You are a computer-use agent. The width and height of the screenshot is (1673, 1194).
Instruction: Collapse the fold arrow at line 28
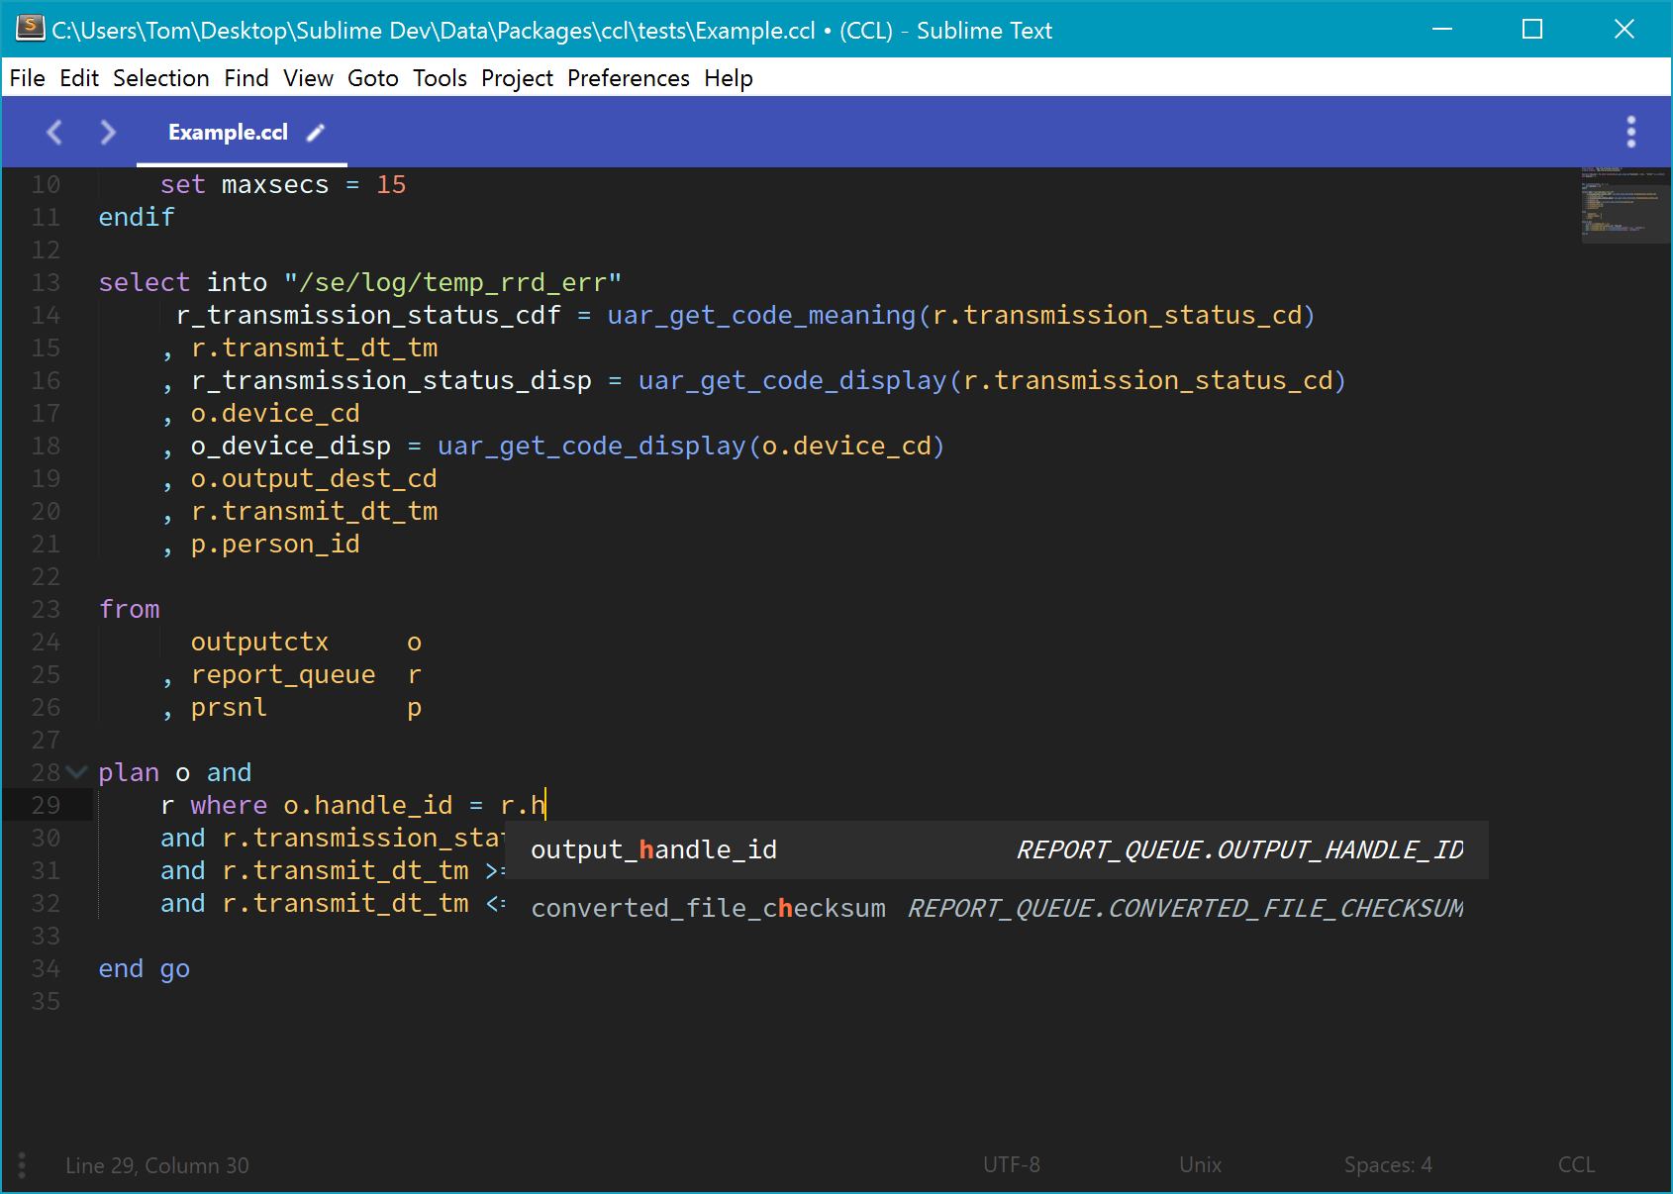tap(77, 772)
